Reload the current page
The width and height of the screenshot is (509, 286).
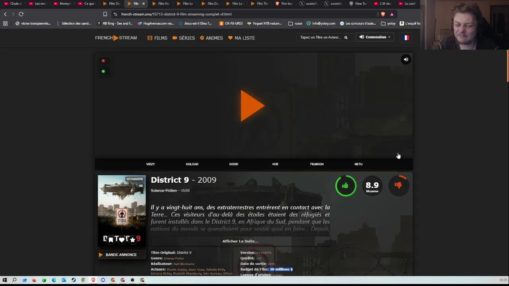(21, 14)
